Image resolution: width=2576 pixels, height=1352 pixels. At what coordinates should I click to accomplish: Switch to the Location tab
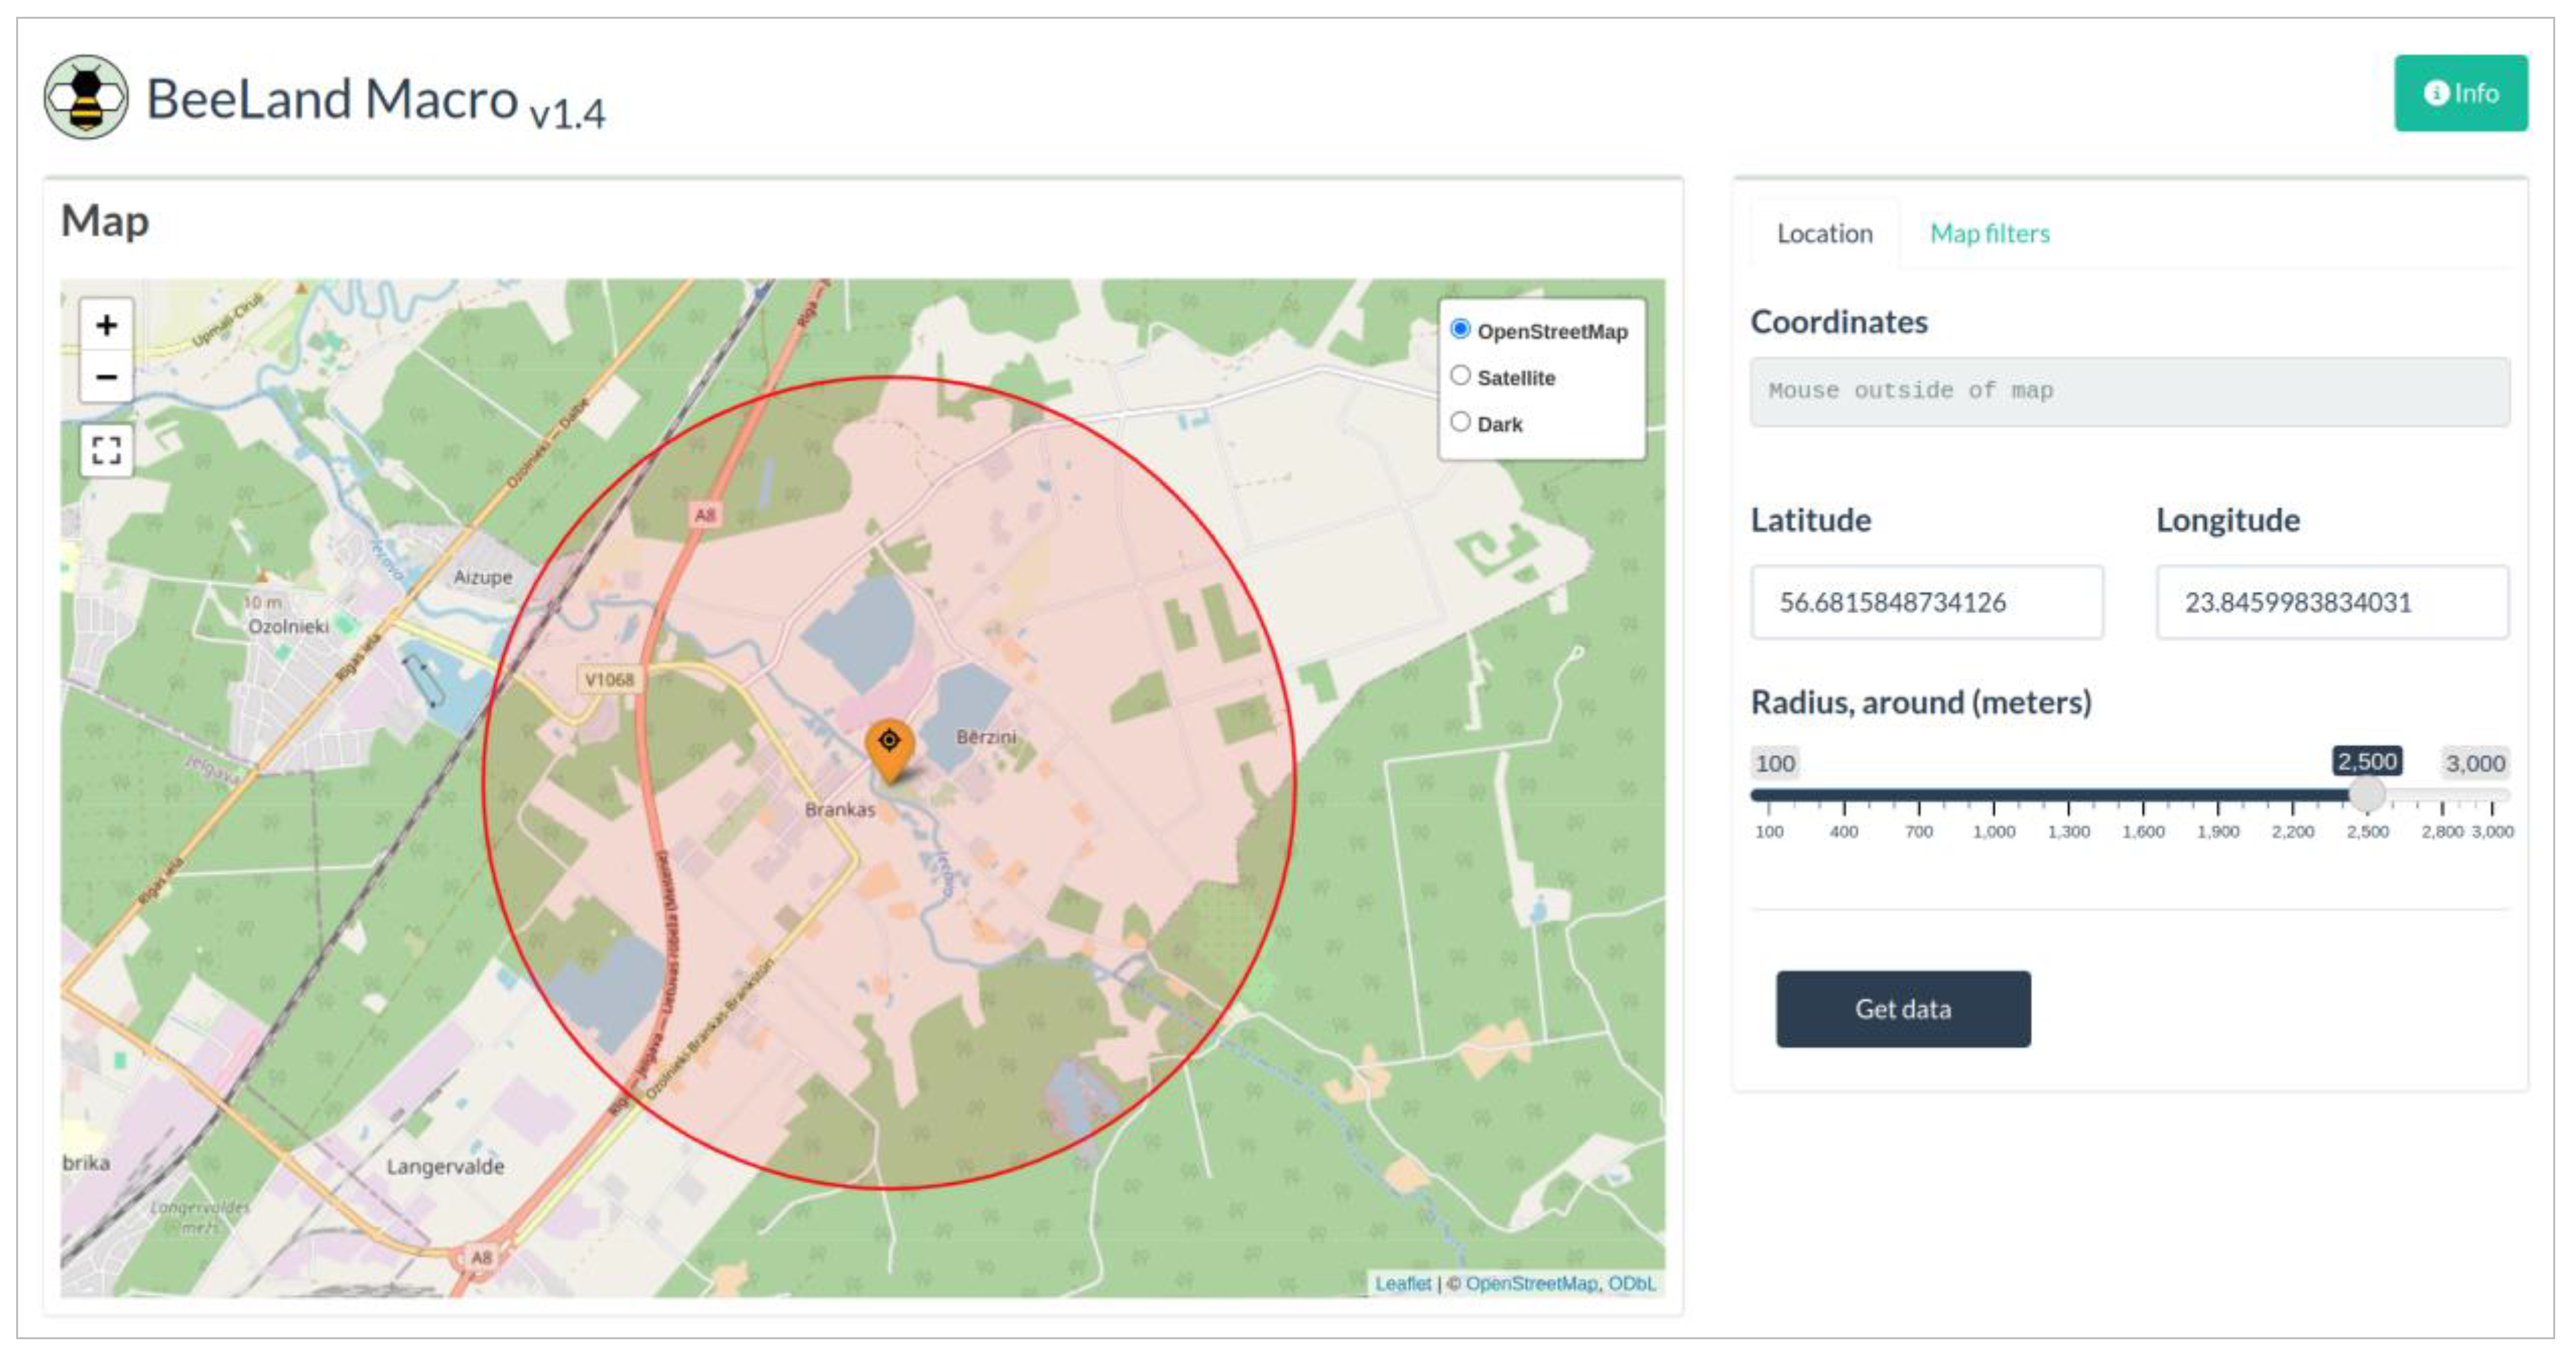(1824, 233)
